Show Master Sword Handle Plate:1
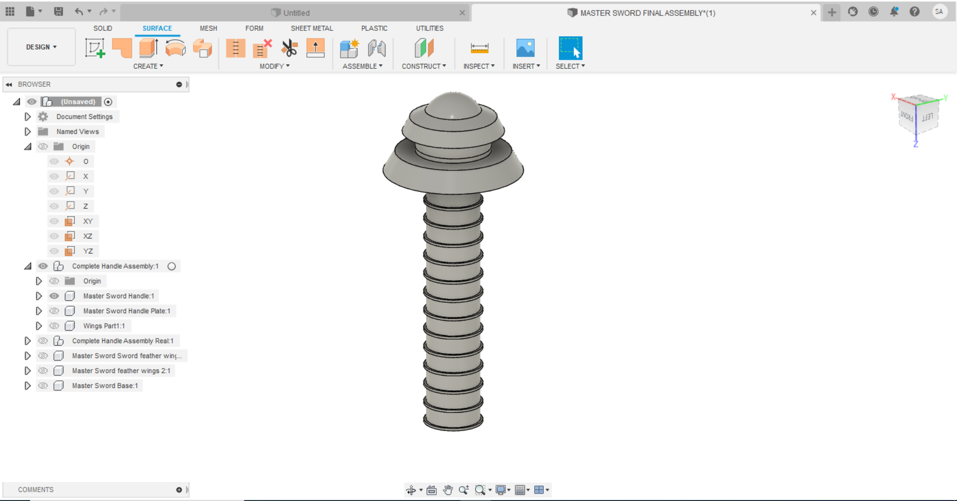This screenshot has height=501, width=957. coord(54,311)
